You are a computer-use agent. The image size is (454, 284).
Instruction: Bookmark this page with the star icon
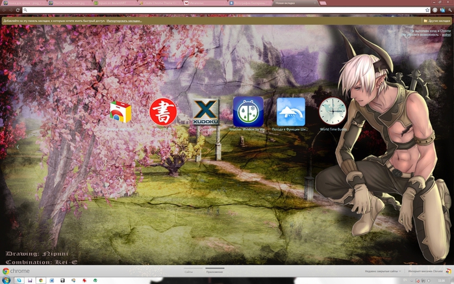(427, 10)
